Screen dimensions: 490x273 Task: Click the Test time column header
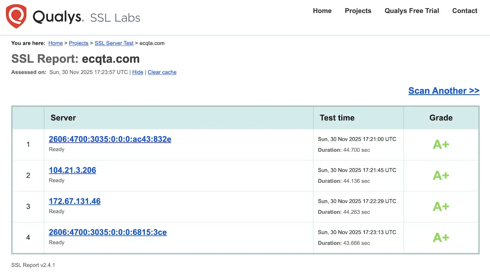coord(337,118)
